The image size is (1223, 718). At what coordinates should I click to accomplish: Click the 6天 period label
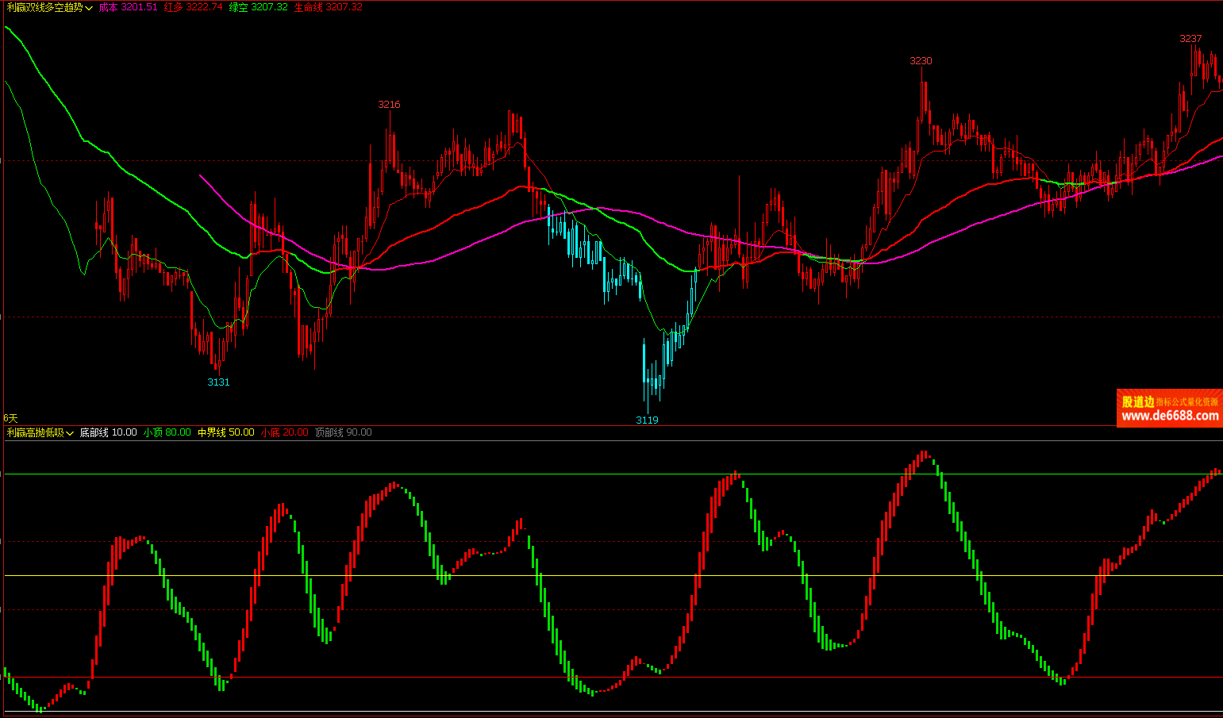tap(10, 417)
